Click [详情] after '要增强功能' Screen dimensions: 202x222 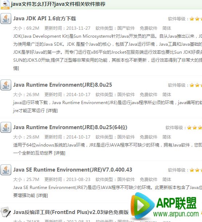42,196
